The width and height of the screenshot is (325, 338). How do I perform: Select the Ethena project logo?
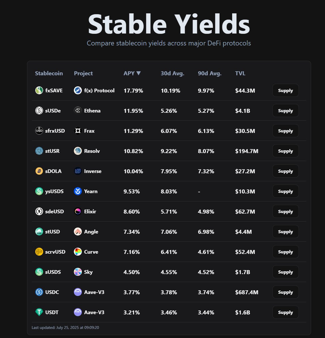click(x=78, y=111)
